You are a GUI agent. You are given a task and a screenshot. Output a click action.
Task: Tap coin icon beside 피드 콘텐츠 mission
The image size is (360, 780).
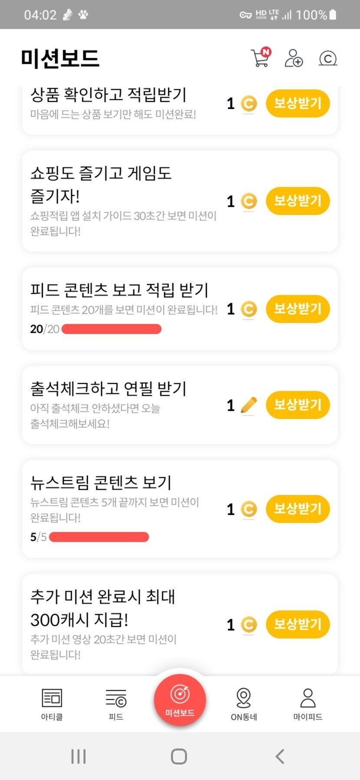[x=249, y=309]
